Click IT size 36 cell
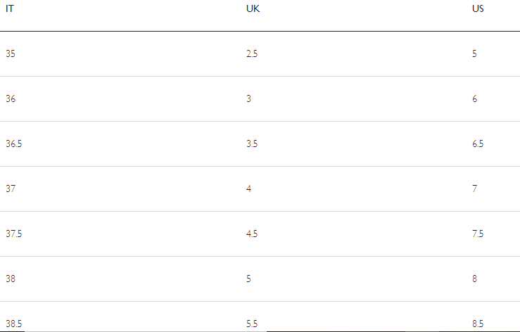The width and height of the screenshot is (520, 332). click(11, 99)
